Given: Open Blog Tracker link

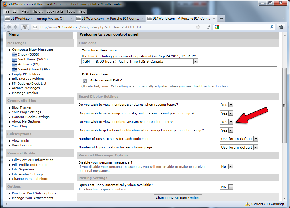Looking at the screenshot, I should tap(22, 107).
